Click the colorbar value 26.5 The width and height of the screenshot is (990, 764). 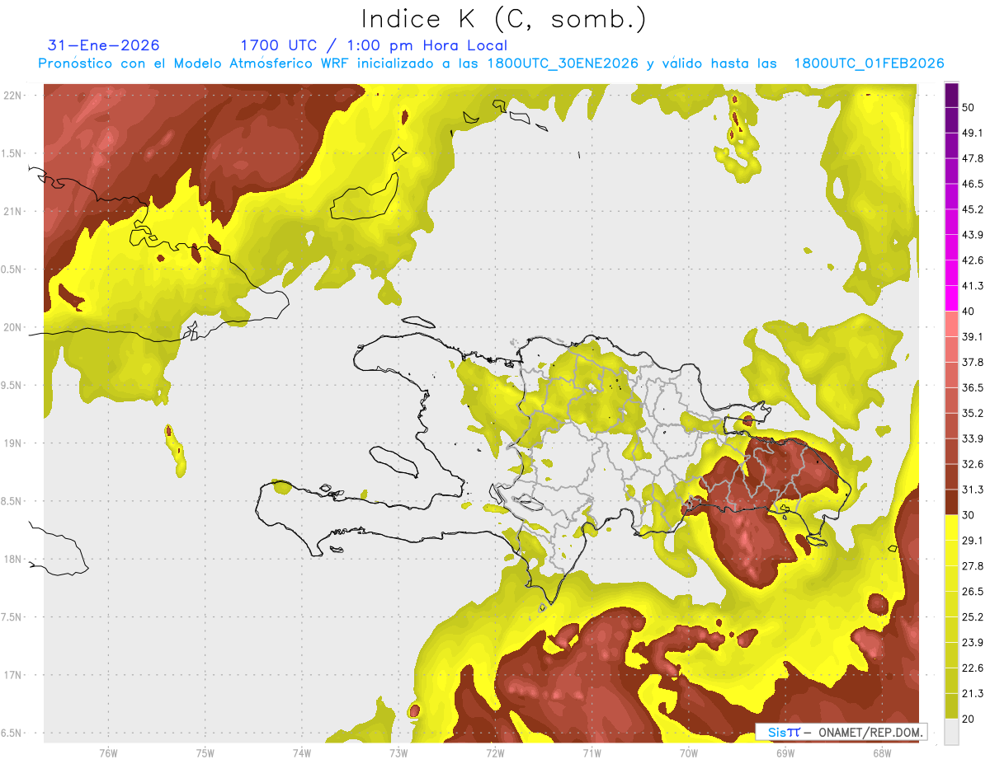point(972,592)
